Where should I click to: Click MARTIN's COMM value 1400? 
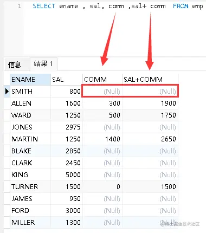click(x=113, y=139)
